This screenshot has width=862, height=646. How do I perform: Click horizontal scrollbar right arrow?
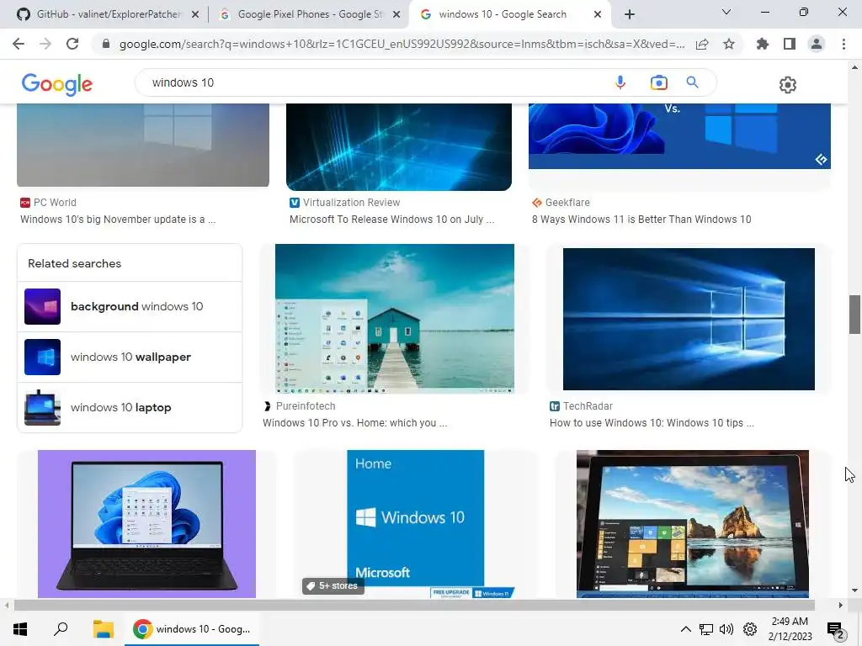click(841, 606)
